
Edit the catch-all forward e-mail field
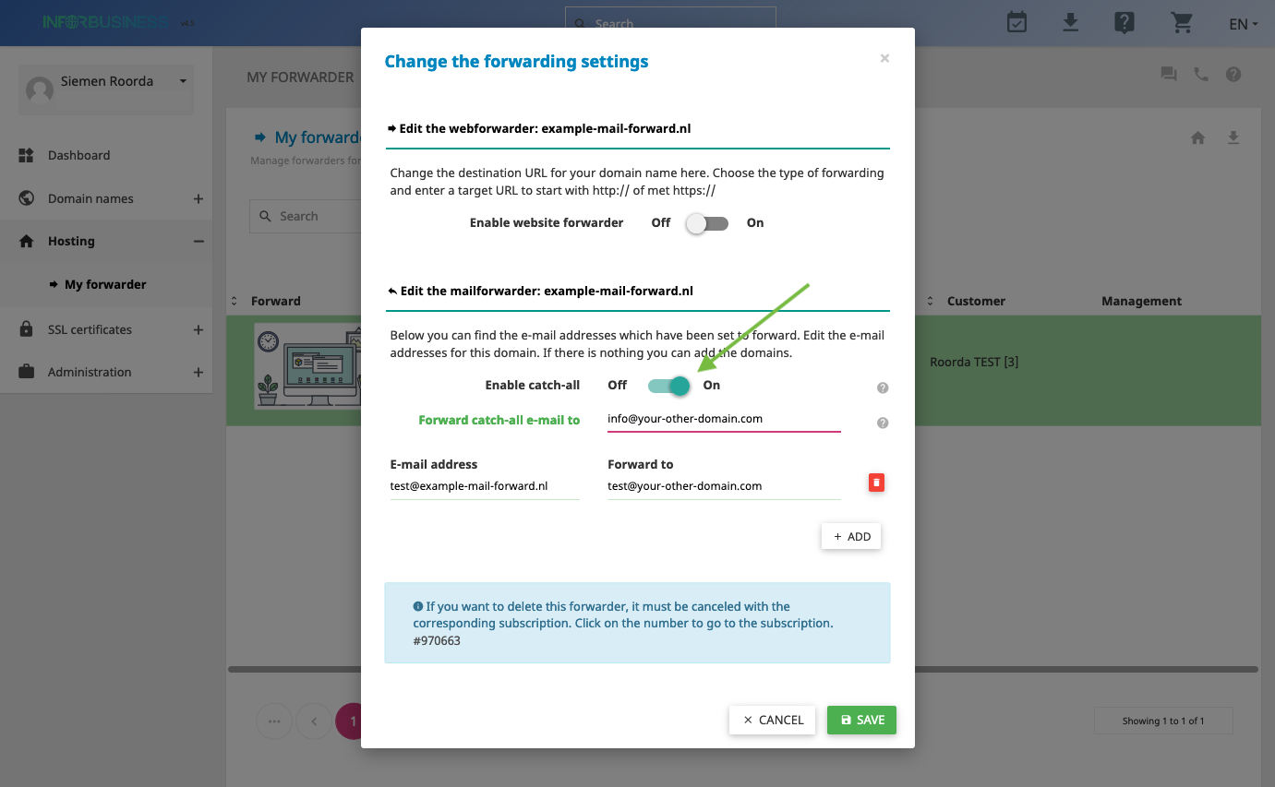[724, 419]
